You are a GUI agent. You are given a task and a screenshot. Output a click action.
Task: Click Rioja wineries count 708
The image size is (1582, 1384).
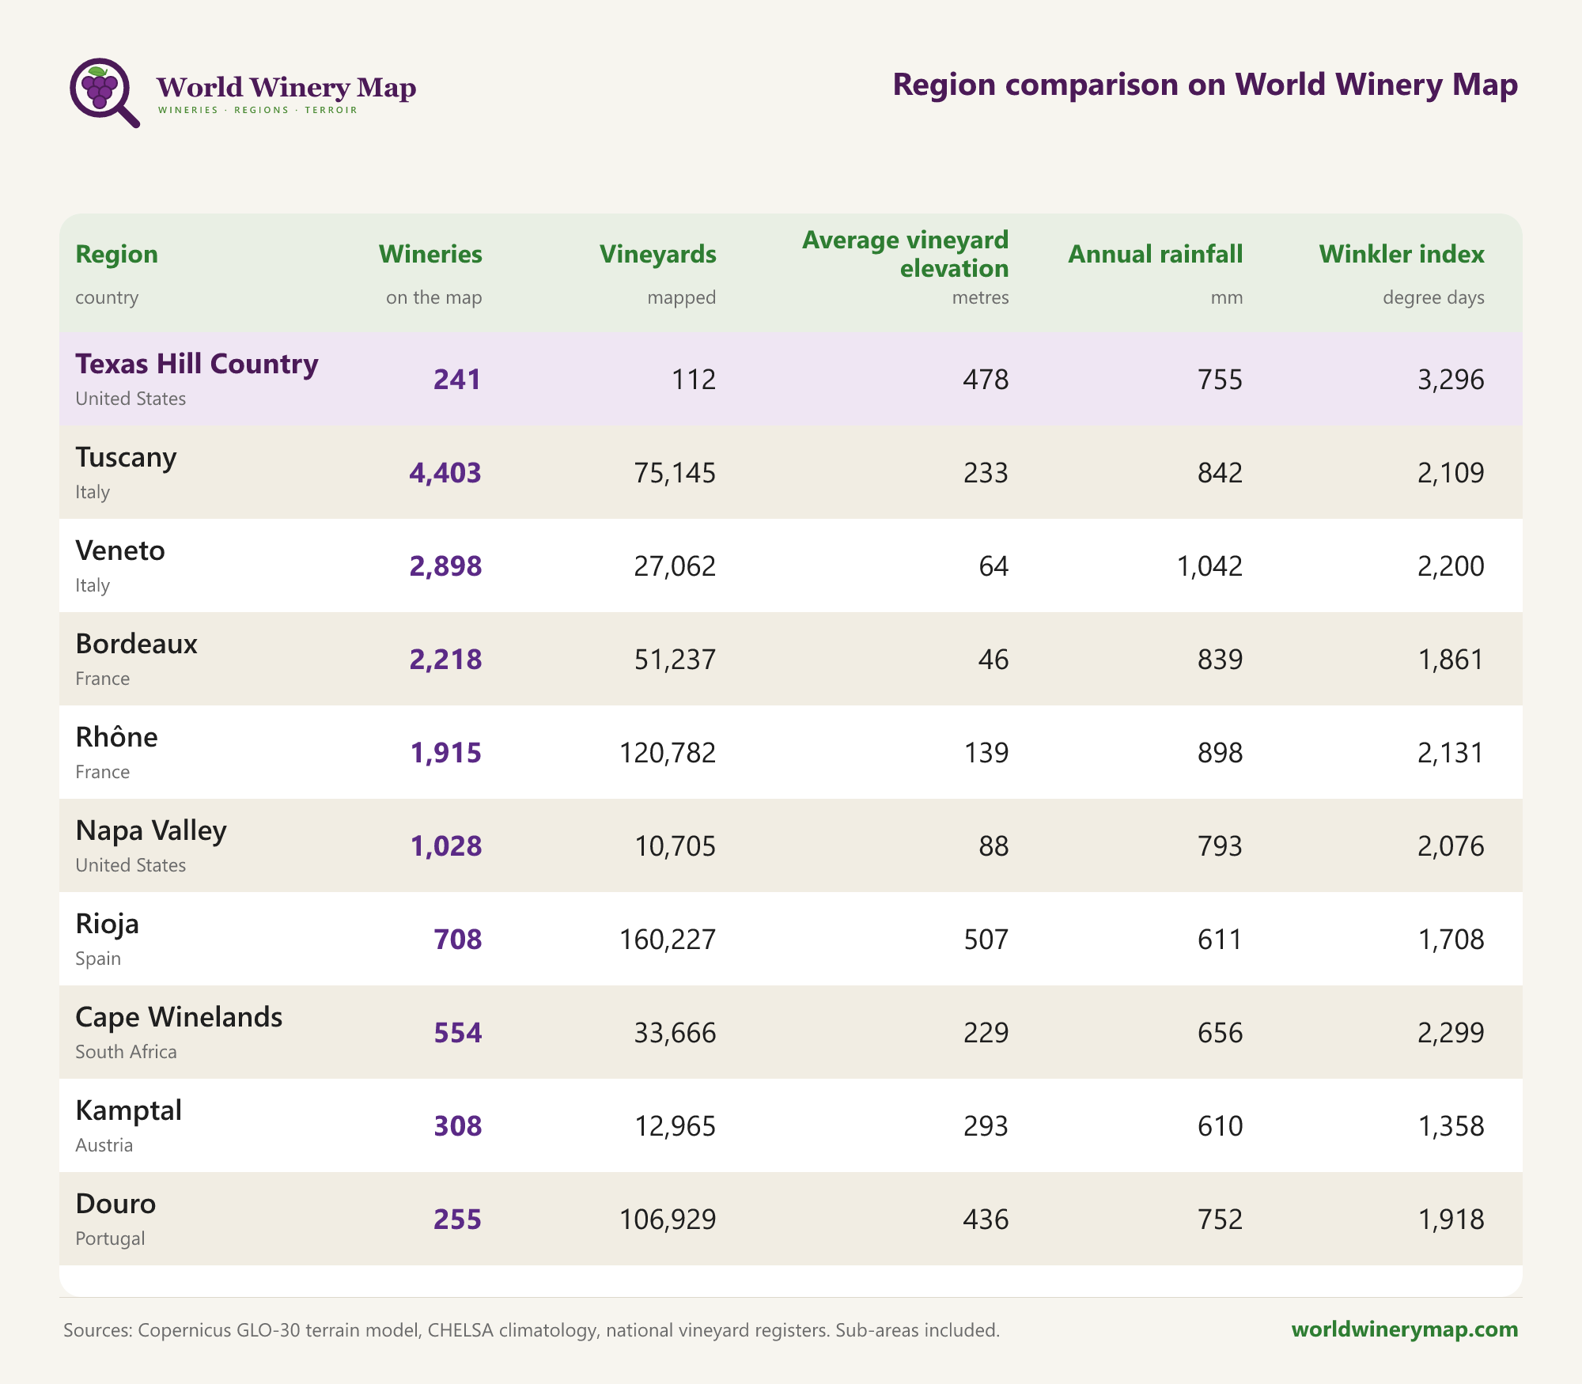point(458,940)
